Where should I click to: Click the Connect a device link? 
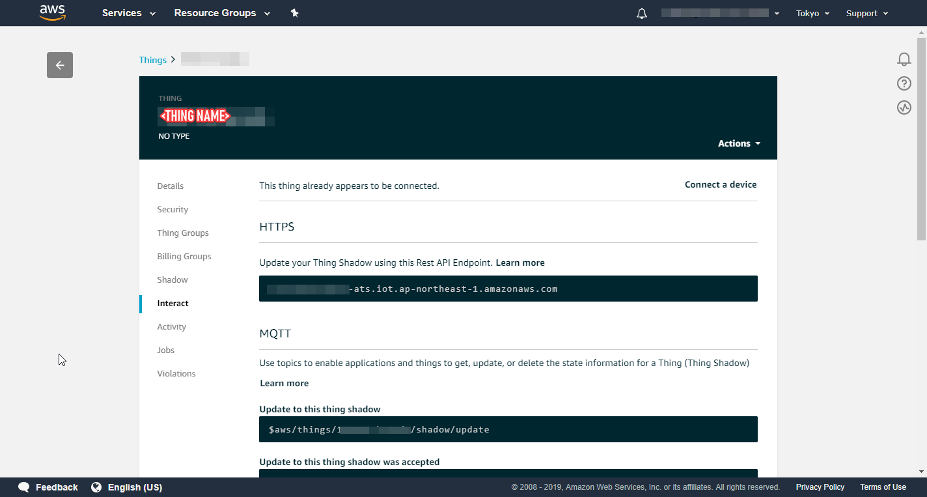(x=720, y=184)
